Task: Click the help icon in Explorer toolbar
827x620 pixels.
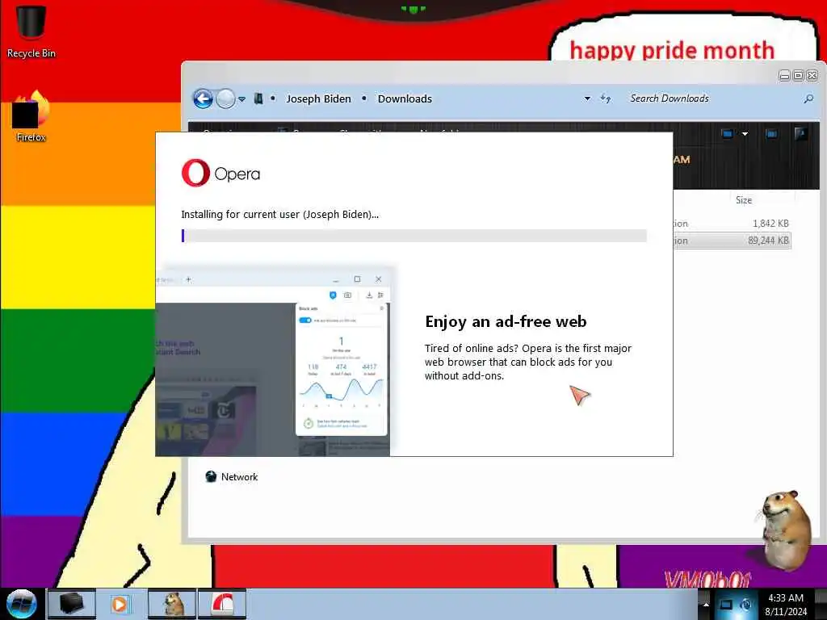Action: point(800,134)
